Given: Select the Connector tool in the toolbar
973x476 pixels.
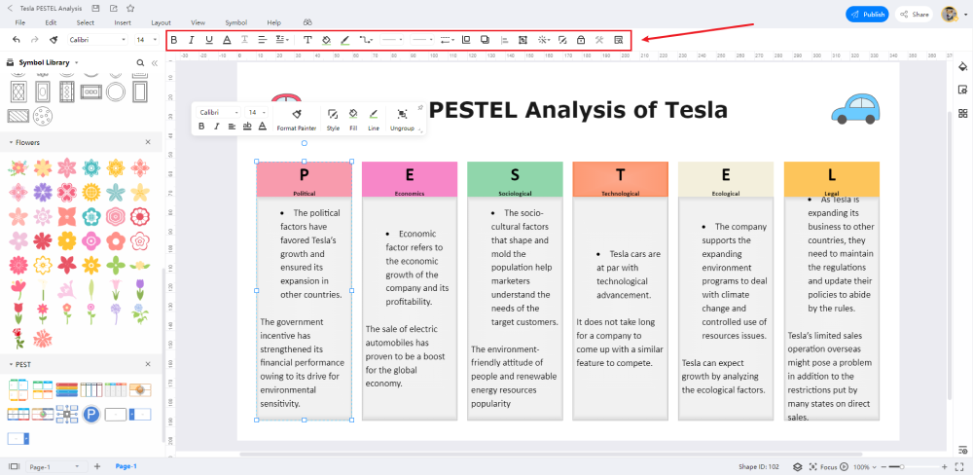Looking at the screenshot, I should (x=366, y=40).
